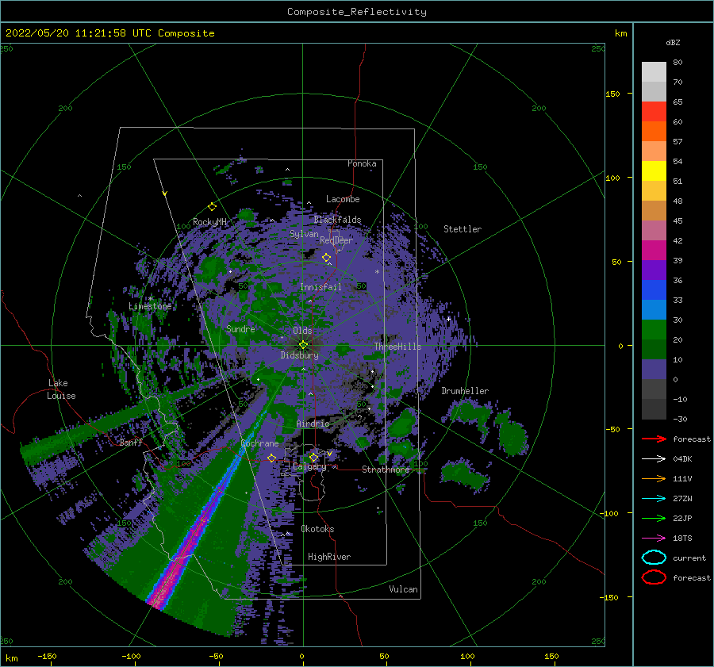Click the white 04DK arrow in the legend
The height and width of the screenshot is (667, 714).
point(654,459)
